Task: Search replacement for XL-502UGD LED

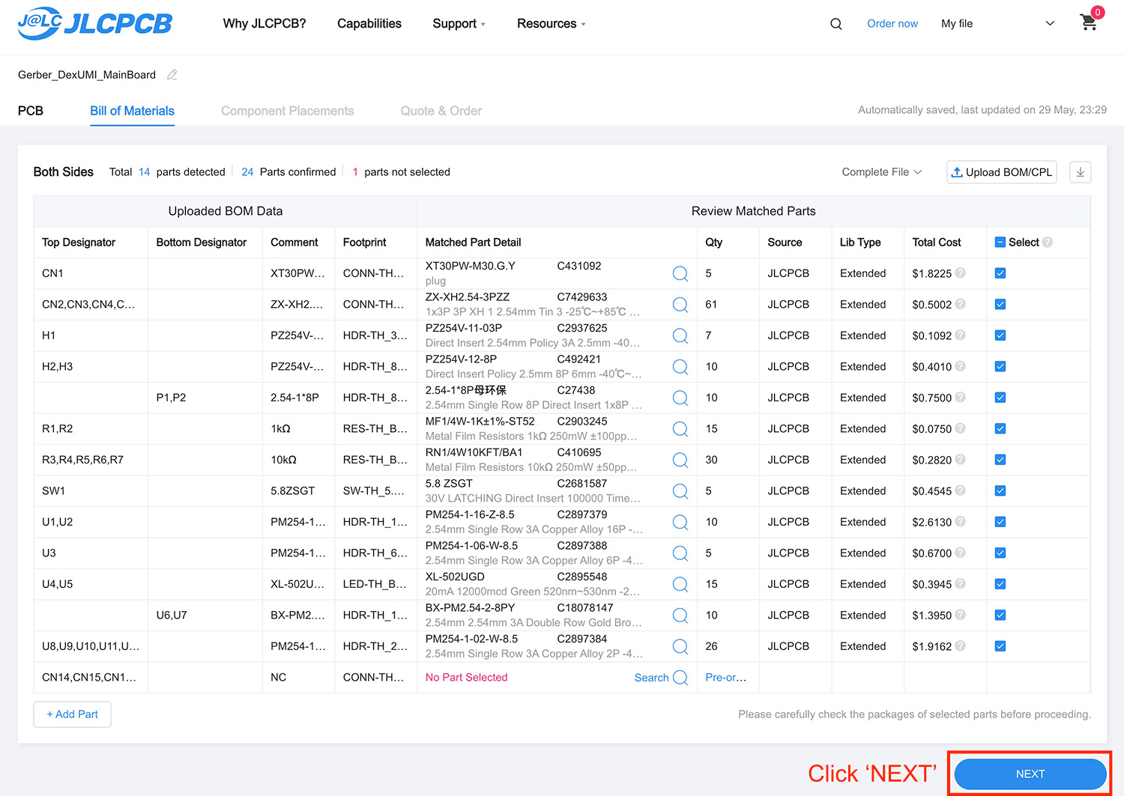Action: [680, 584]
